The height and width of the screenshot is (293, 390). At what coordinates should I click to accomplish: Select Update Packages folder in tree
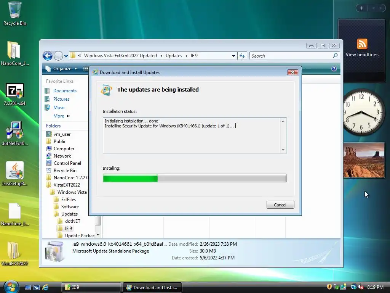tap(80, 235)
